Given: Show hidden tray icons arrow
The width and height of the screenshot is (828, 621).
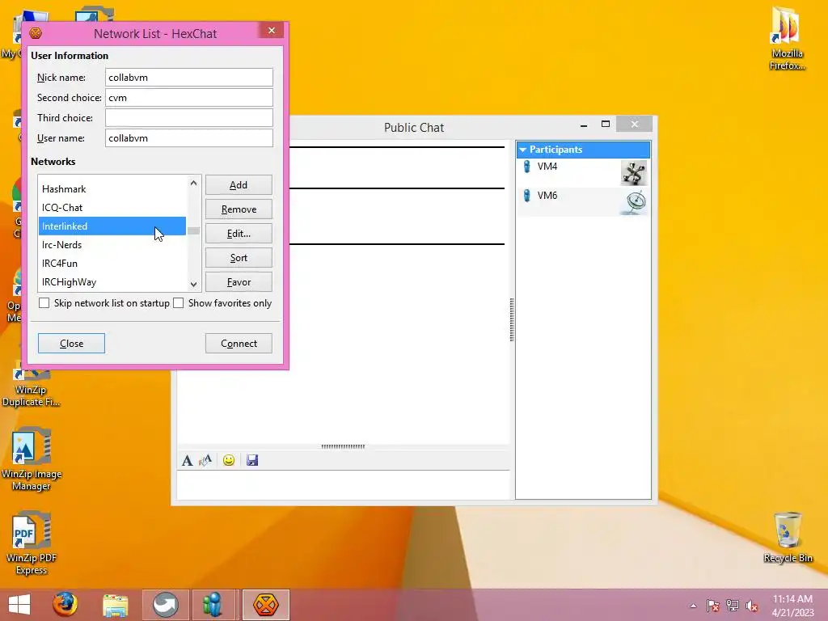Looking at the screenshot, I should click(693, 606).
